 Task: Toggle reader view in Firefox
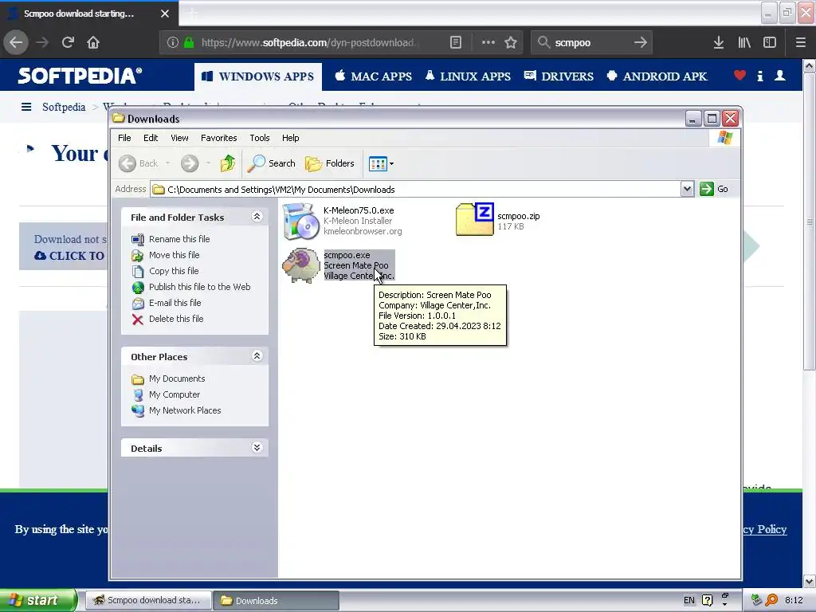(x=455, y=43)
